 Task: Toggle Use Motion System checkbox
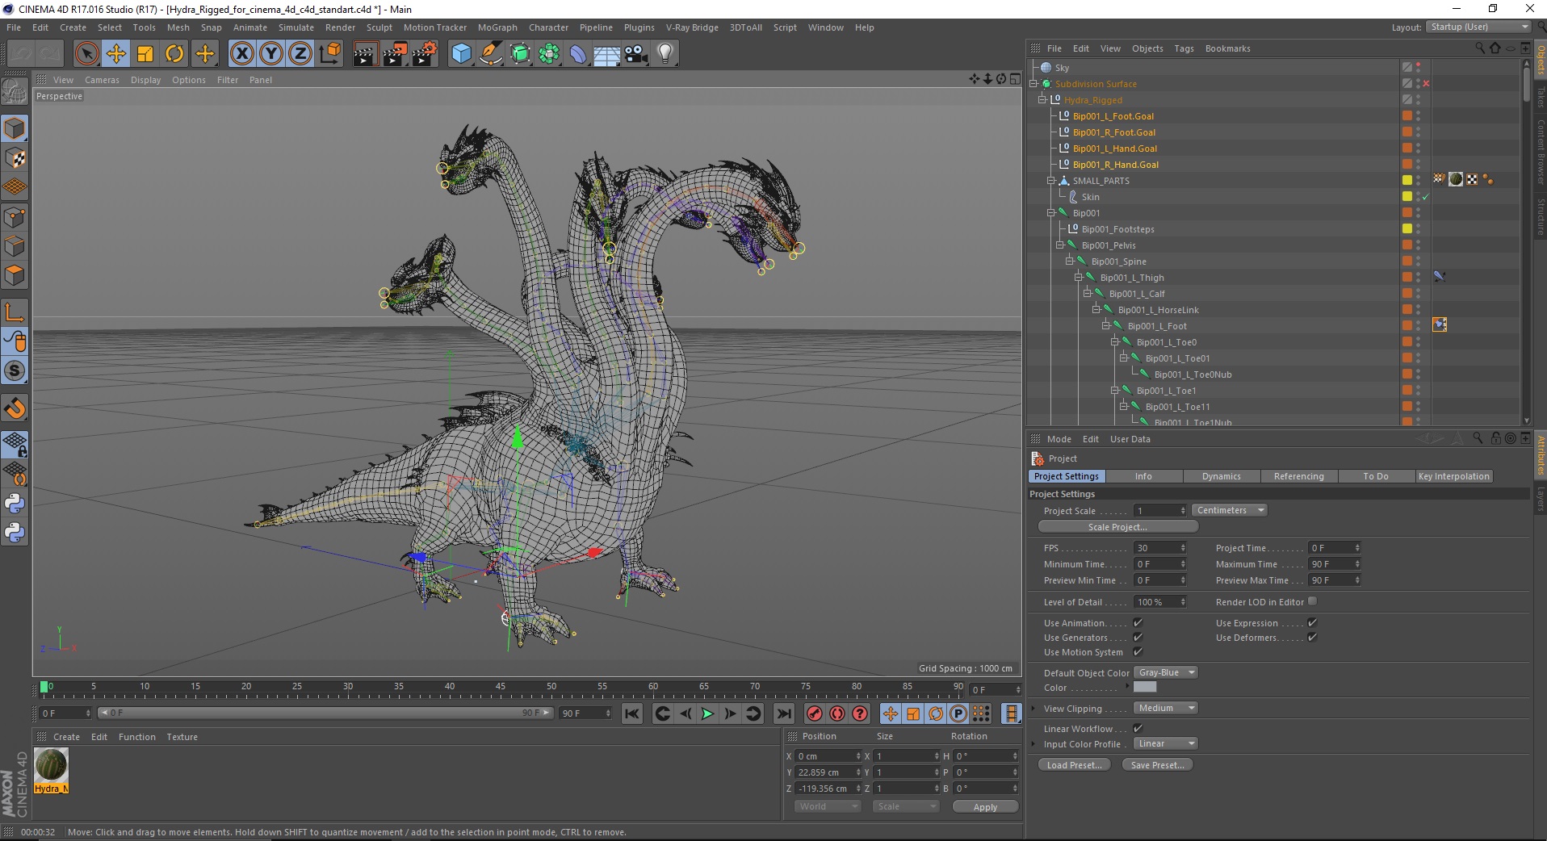(x=1138, y=651)
